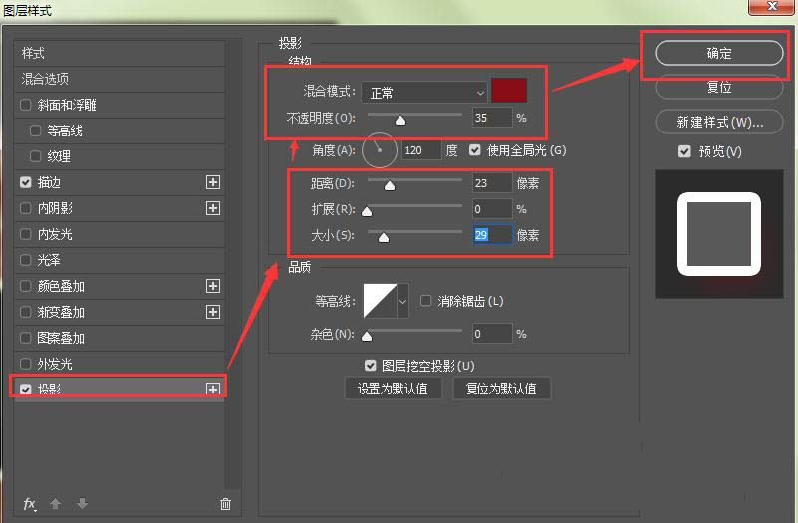Delete effect with the trash icon

[x=225, y=504]
